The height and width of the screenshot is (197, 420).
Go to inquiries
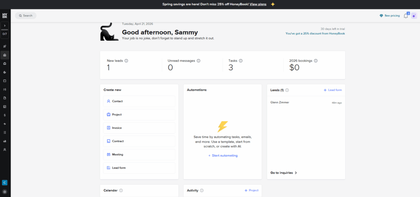pos(284,173)
